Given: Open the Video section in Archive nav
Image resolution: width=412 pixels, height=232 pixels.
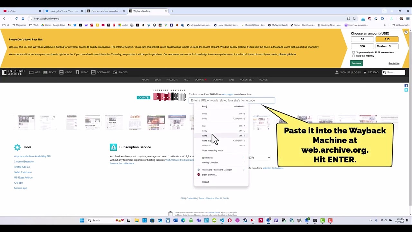Looking at the screenshot, I should click(66, 72).
